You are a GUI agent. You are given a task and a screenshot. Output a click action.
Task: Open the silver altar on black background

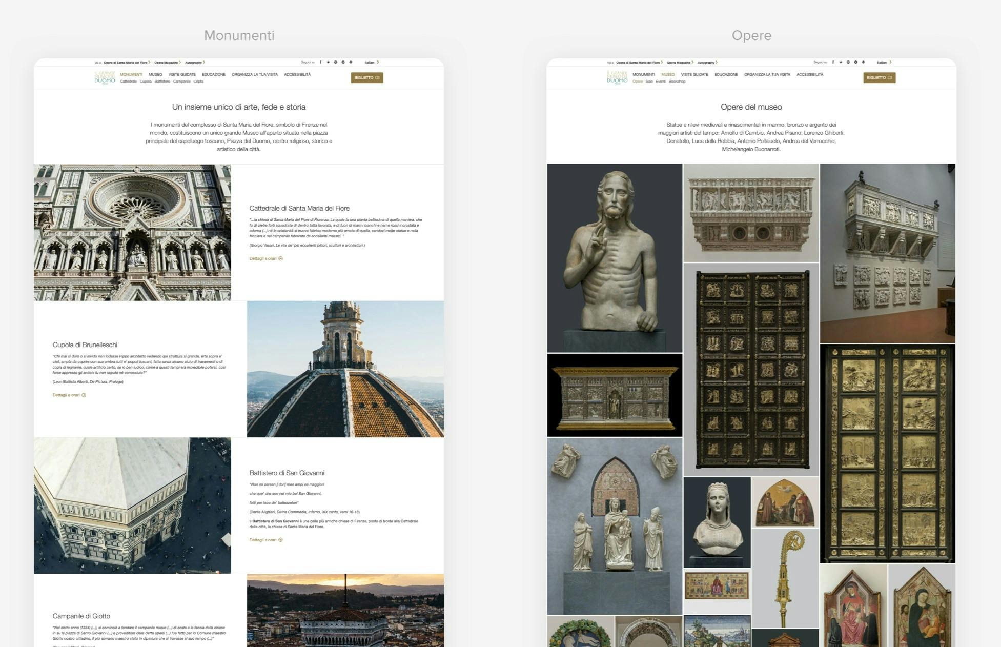click(x=615, y=395)
